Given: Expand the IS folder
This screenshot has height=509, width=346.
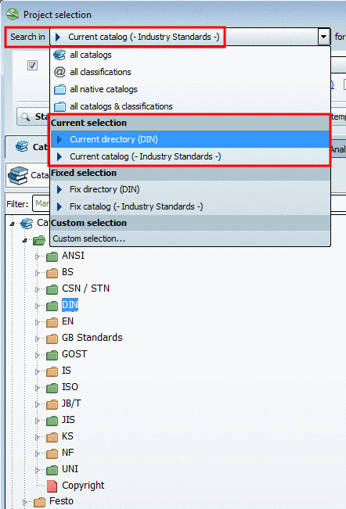Looking at the screenshot, I should (x=38, y=371).
